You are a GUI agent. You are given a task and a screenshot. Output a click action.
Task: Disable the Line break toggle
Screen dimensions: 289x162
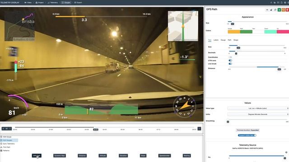tap(230, 64)
